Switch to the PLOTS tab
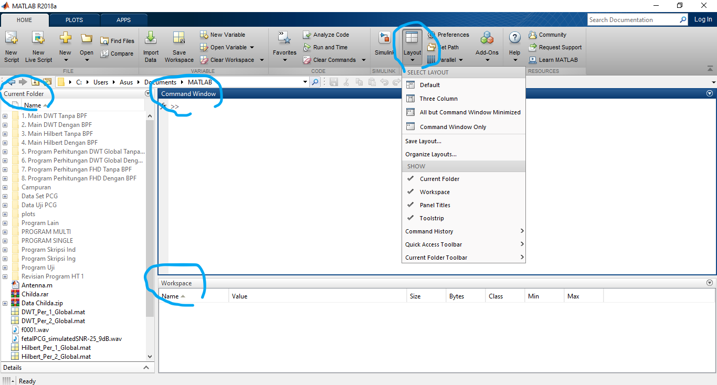Viewport: 717px width, 385px height. (x=74, y=20)
